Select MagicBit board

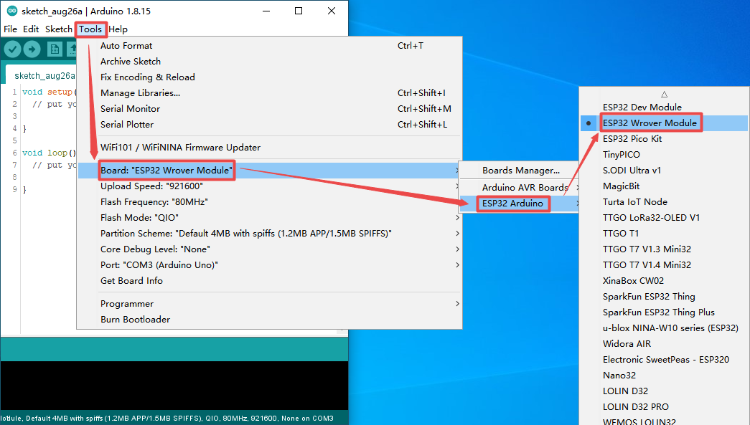pos(664,186)
